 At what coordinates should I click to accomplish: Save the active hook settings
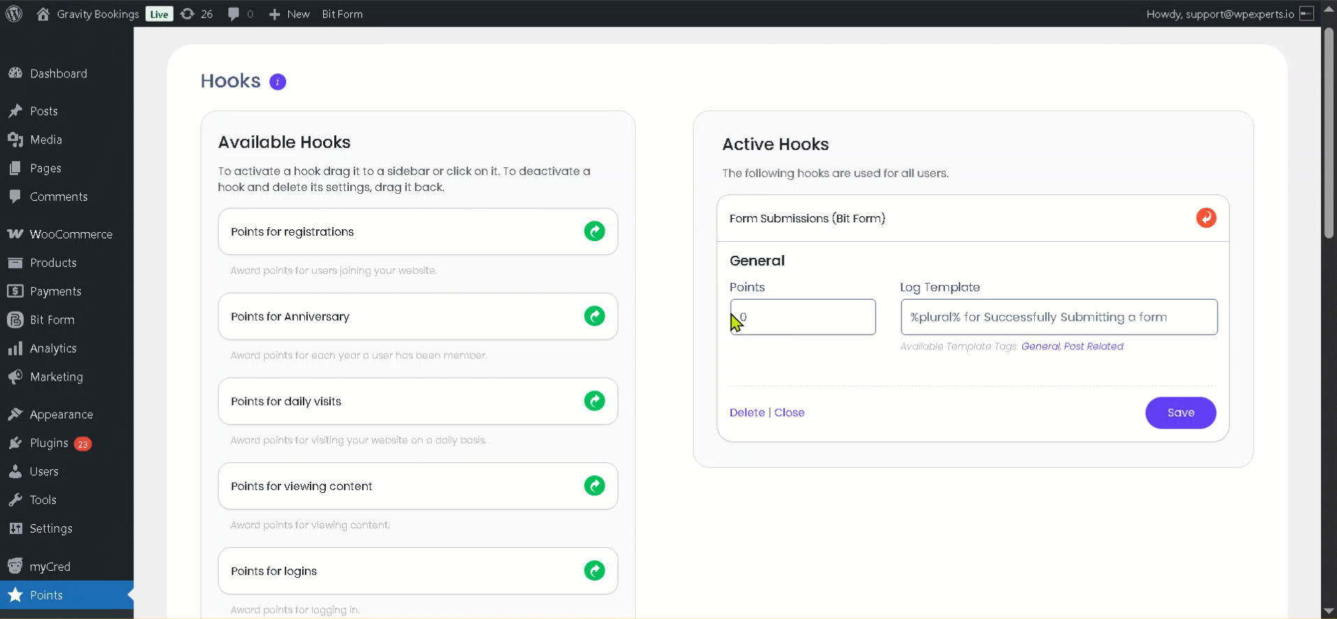click(1180, 413)
